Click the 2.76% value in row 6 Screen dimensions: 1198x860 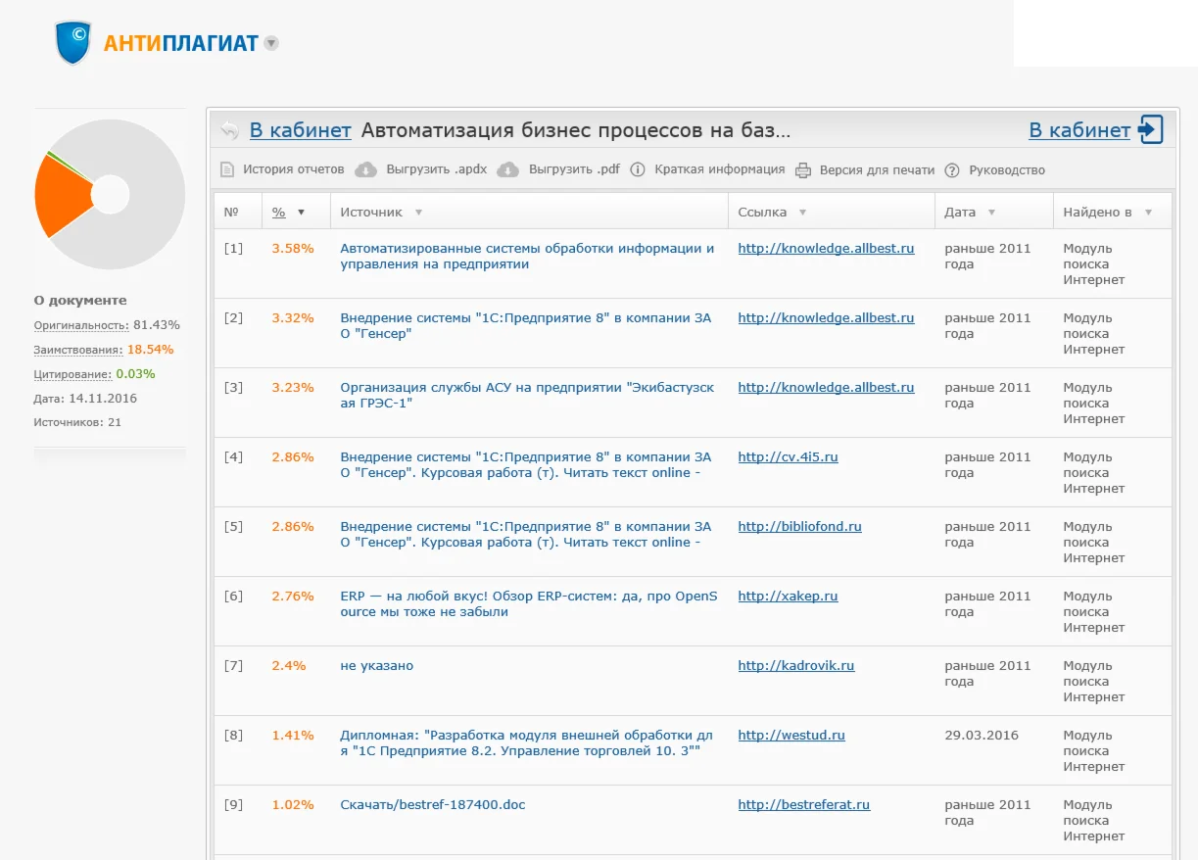(293, 596)
